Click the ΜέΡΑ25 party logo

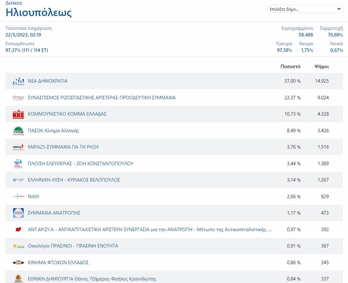point(19,147)
